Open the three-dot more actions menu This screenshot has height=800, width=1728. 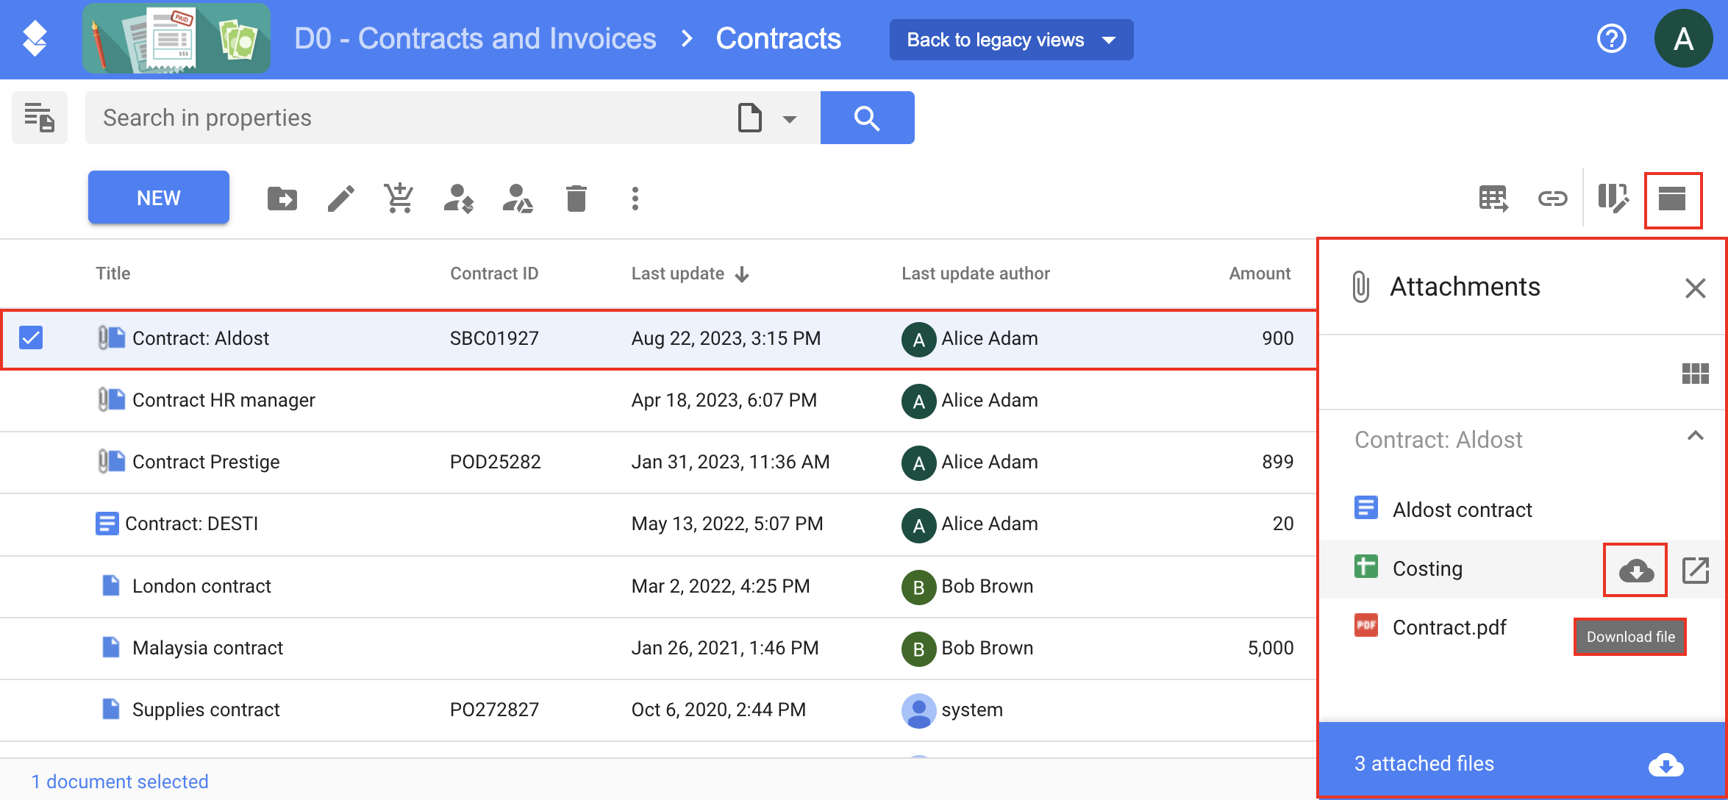[635, 199]
